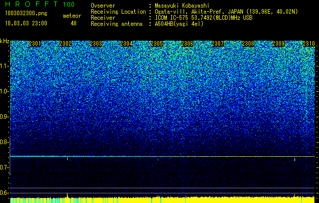Click the 2304 time marker
The width and height of the screenshot is (319, 203).
pyautogui.click(x=126, y=44)
